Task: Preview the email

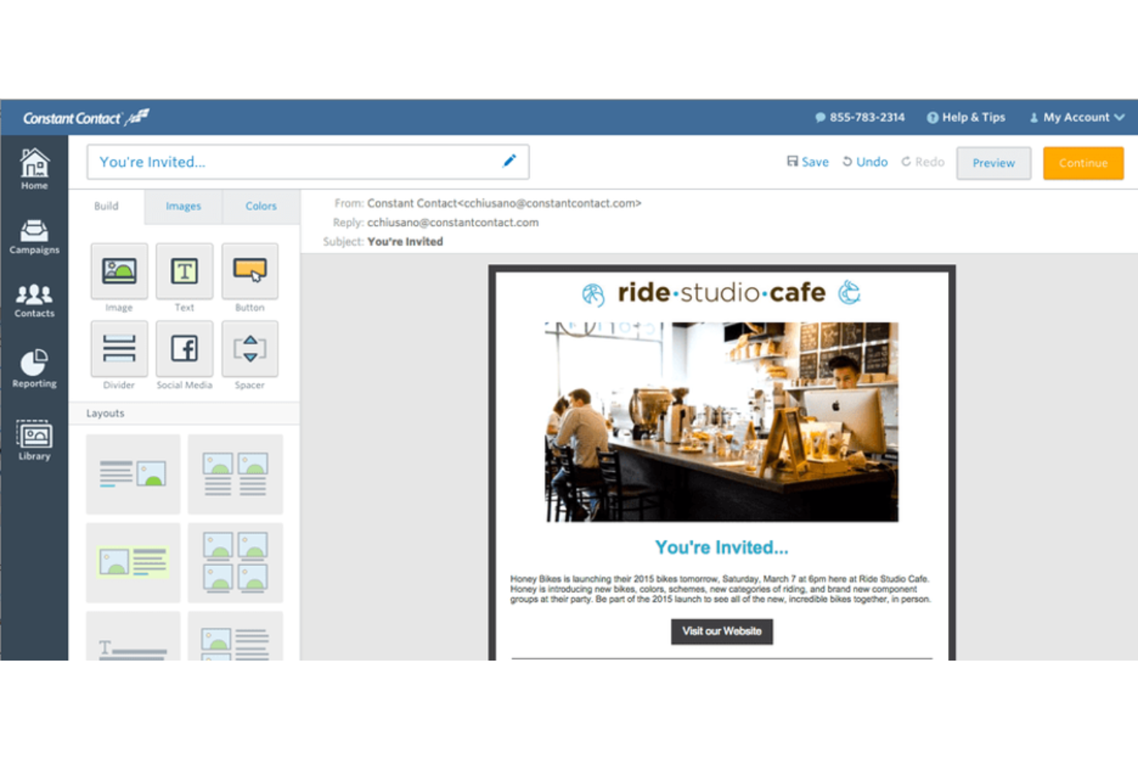Action: point(993,163)
